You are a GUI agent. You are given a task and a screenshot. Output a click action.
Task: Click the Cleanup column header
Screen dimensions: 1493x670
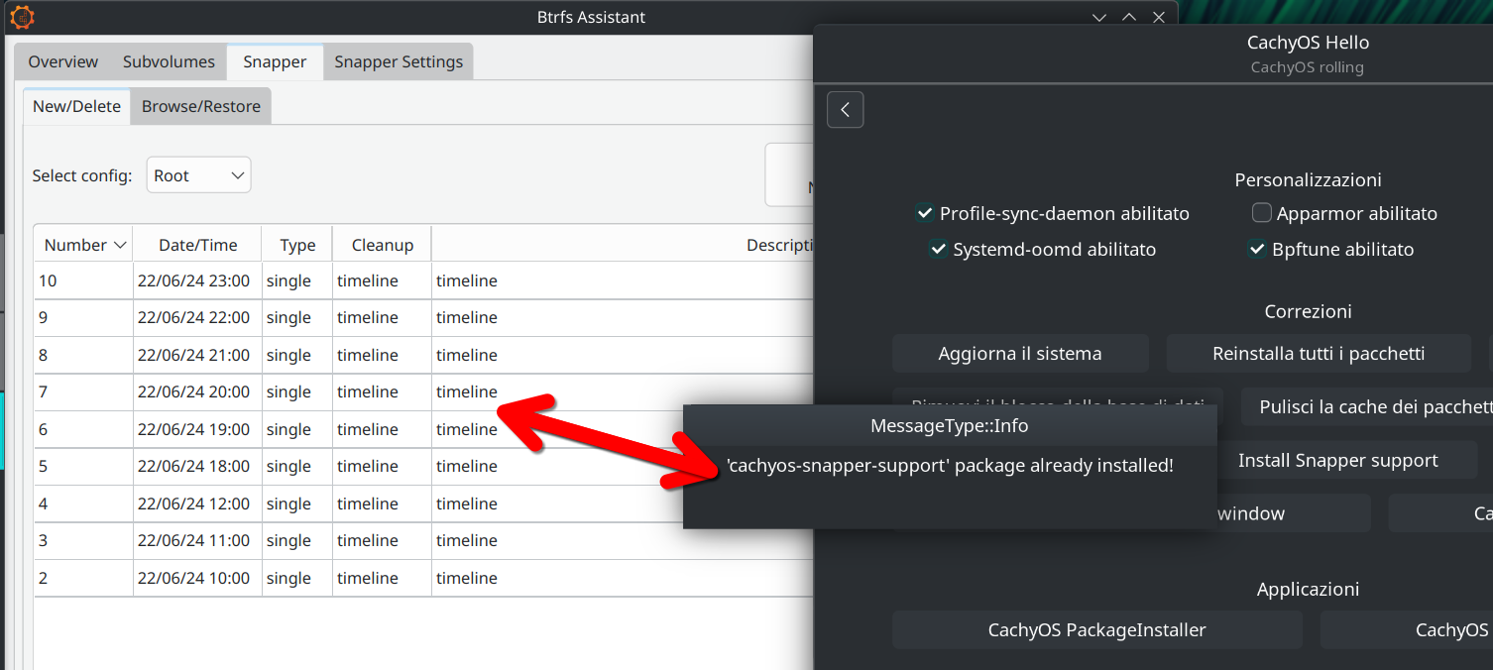(383, 245)
